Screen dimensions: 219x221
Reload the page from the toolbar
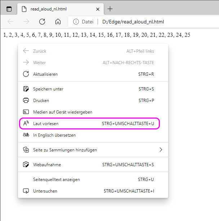coord(42,22)
